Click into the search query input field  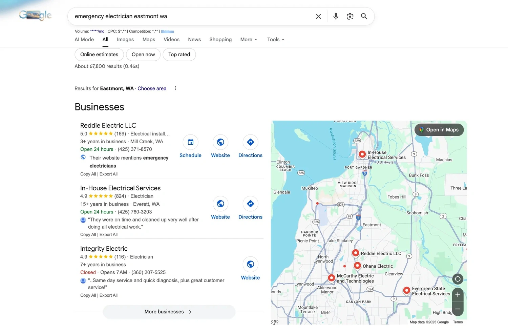pyautogui.click(x=191, y=16)
